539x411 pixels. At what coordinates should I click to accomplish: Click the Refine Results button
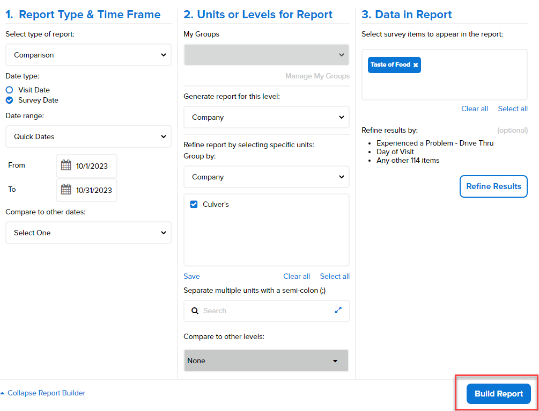pyautogui.click(x=493, y=186)
